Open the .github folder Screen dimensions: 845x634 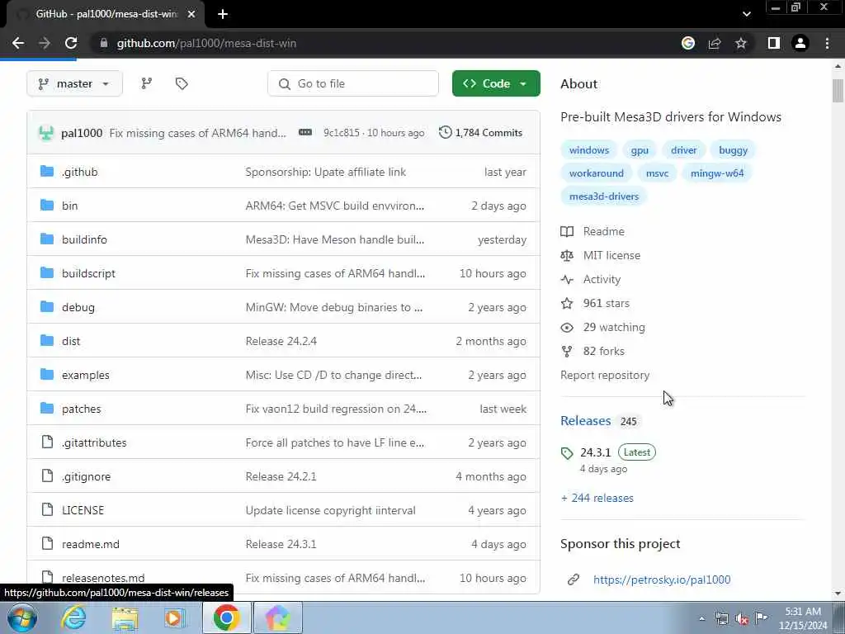pos(80,172)
